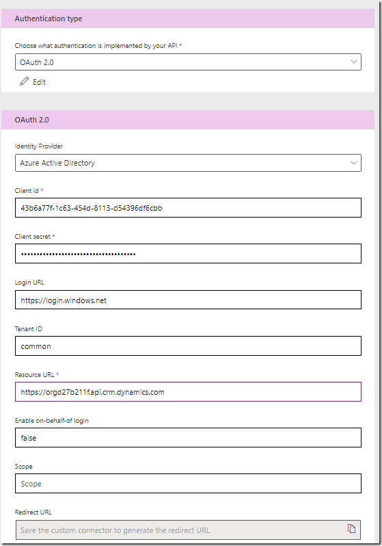Click the empty Scope input field
The image size is (382, 546).
point(188,484)
